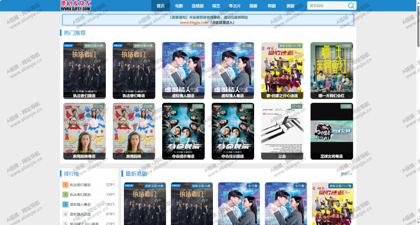Open rank 3 title 虚拟情人粤语

tap(80, 204)
